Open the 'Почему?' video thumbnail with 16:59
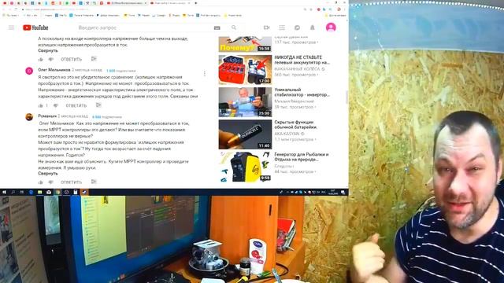The image size is (504, 283). pyautogui.click(x=245, y=44)
